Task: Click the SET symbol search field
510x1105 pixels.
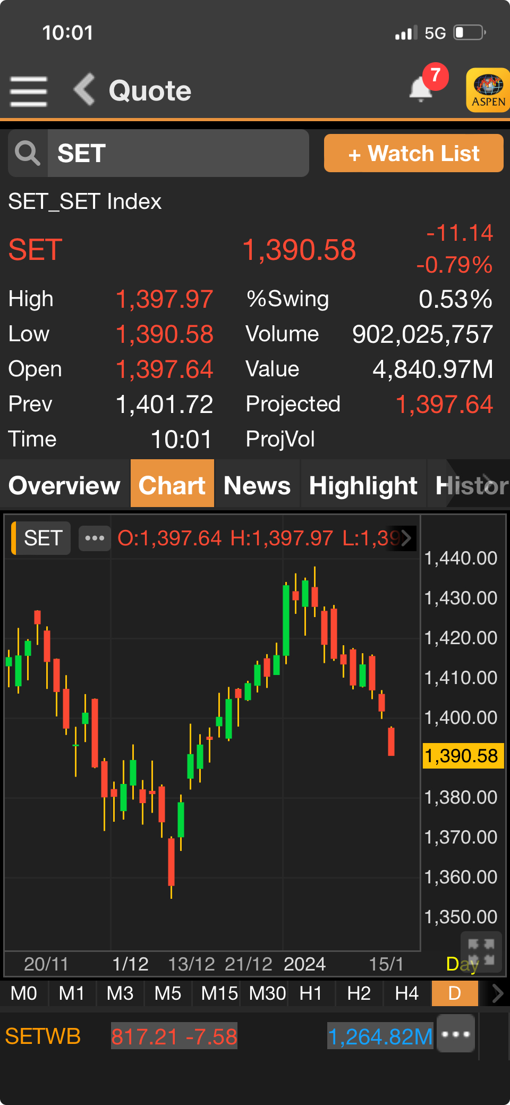Action: (x=178, y=154)
